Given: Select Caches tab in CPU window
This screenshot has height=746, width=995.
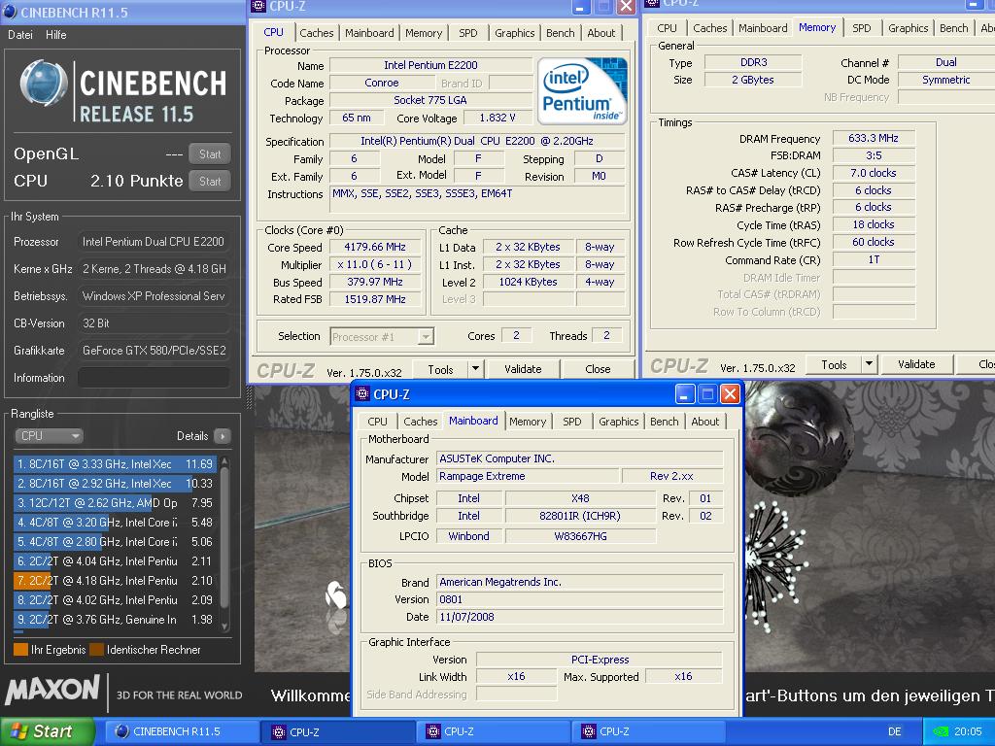Looking at the screenshot, I should [316, 33].
